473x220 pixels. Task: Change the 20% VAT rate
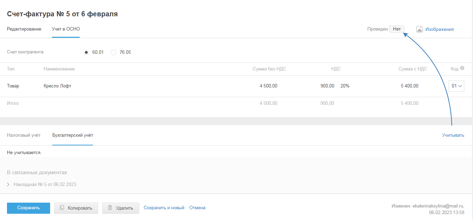[345, 86]
